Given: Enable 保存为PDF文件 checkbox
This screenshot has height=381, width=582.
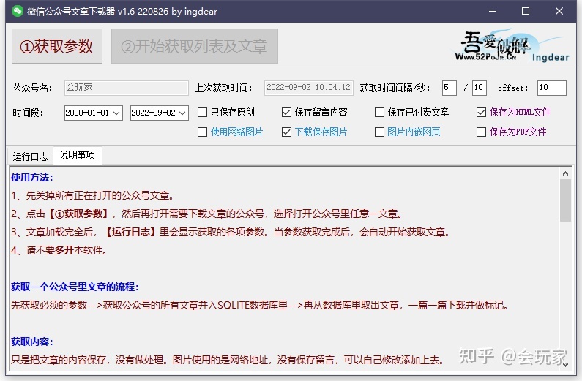Looking at the screenshot, I should (481, 132).
